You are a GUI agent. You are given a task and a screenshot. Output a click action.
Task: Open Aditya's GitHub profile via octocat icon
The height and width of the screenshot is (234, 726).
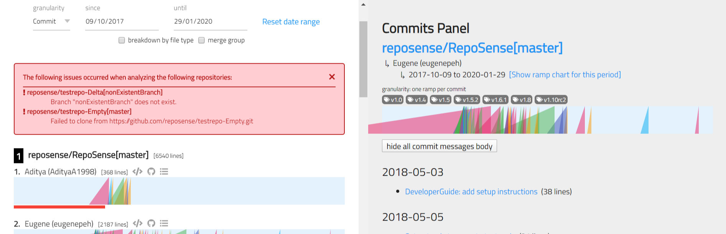click(151, 171)
